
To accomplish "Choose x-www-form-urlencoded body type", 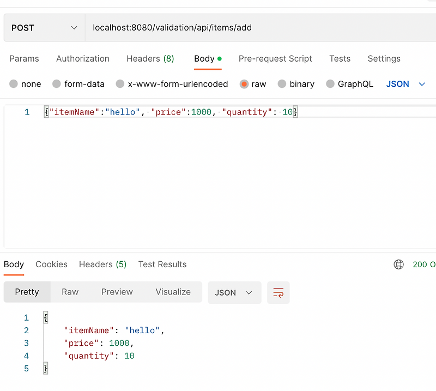I will tap(172, 84).
